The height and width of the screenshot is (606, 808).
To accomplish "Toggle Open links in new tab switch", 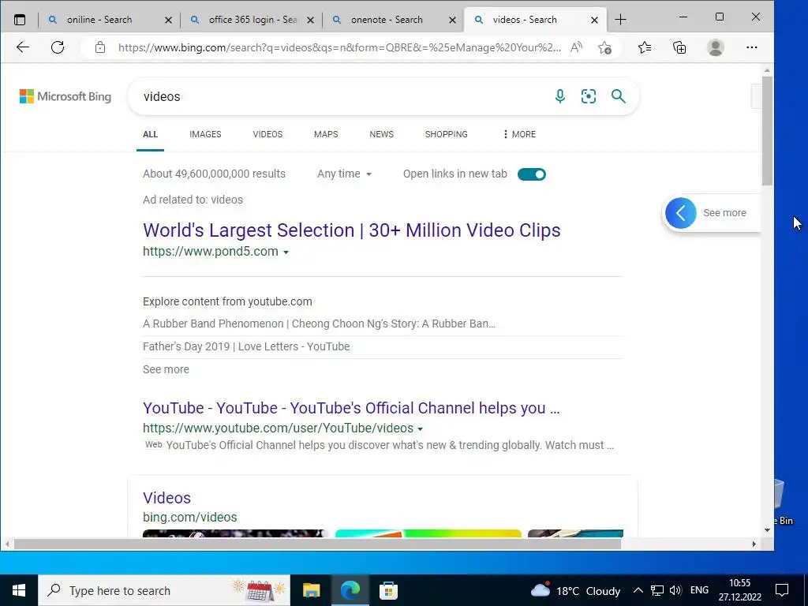I will (531, 174).
